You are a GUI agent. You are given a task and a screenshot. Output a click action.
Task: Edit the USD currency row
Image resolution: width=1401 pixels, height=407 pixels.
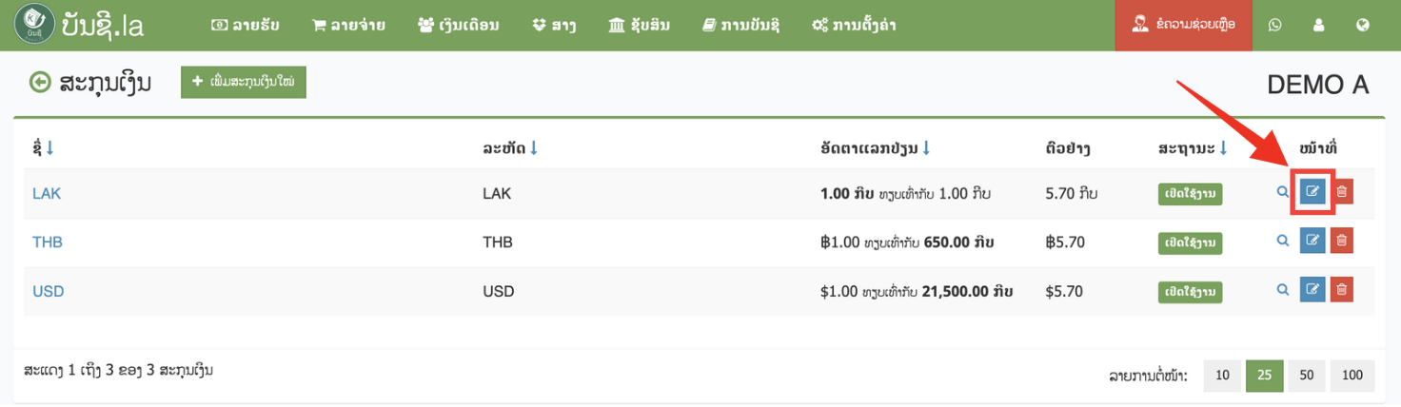1312,290
